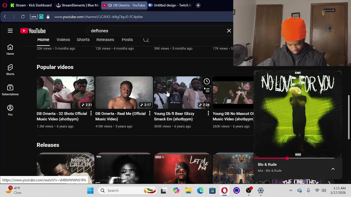Switch to the channel Videos tab
Viewport: 351px width, 197px height.
point(63,40)
